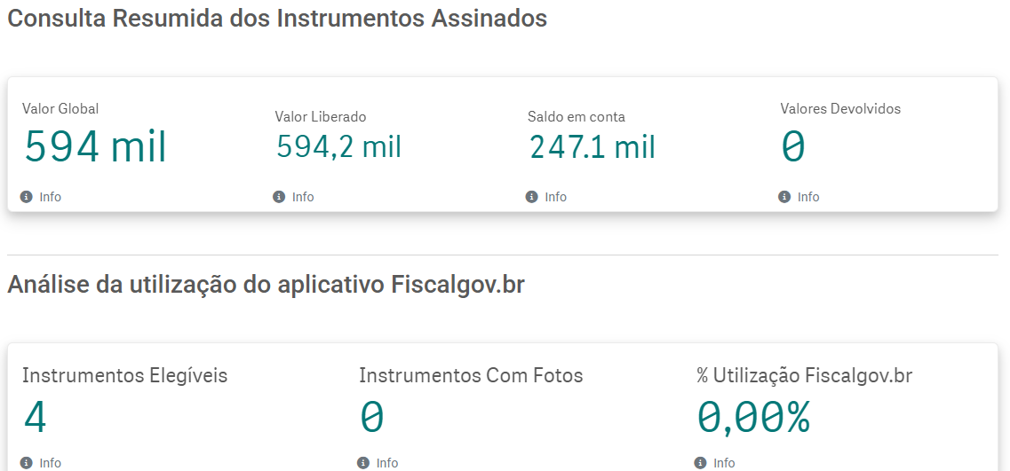This screenshot has width=1010, height=471.
Task: Click the % Utilização Fiscalgov.br title
Action: (x=805, y=375)
